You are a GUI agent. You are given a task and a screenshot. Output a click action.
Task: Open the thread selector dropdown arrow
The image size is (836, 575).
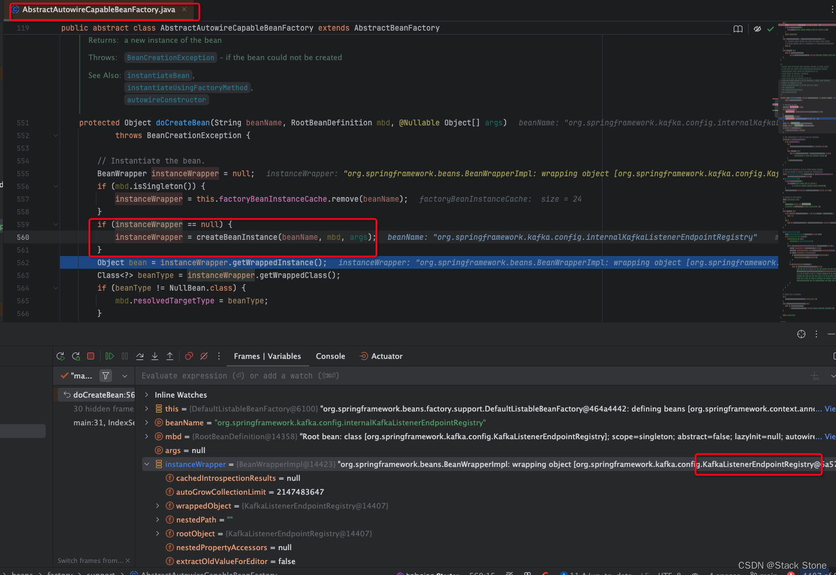pos(125,376)
